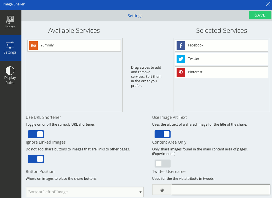Click the Pinterest logo icon
Viewport: 272px width, 198px height.
coord(181,72)
